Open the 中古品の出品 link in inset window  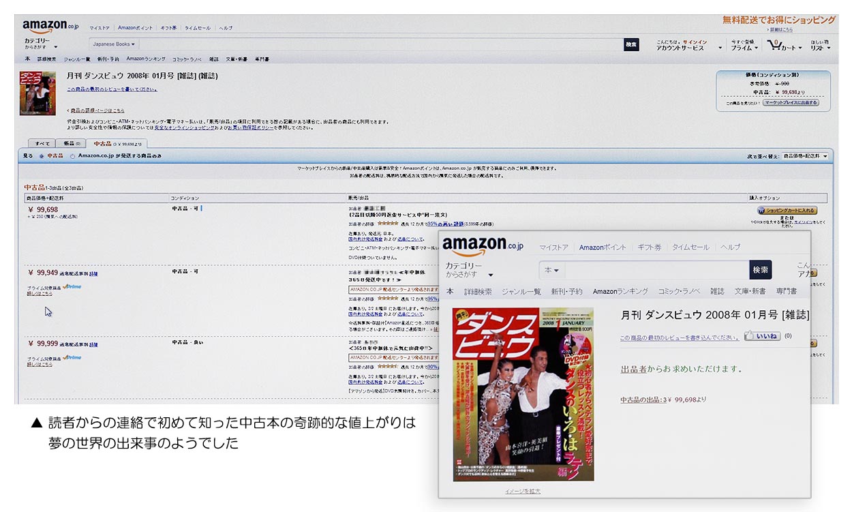(643, 400)
